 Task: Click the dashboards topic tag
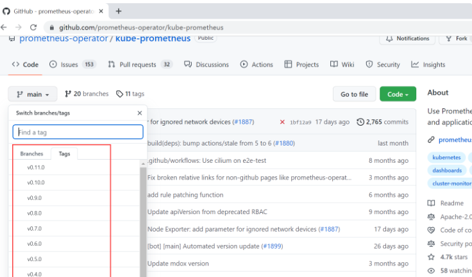(x=447, y=171)
